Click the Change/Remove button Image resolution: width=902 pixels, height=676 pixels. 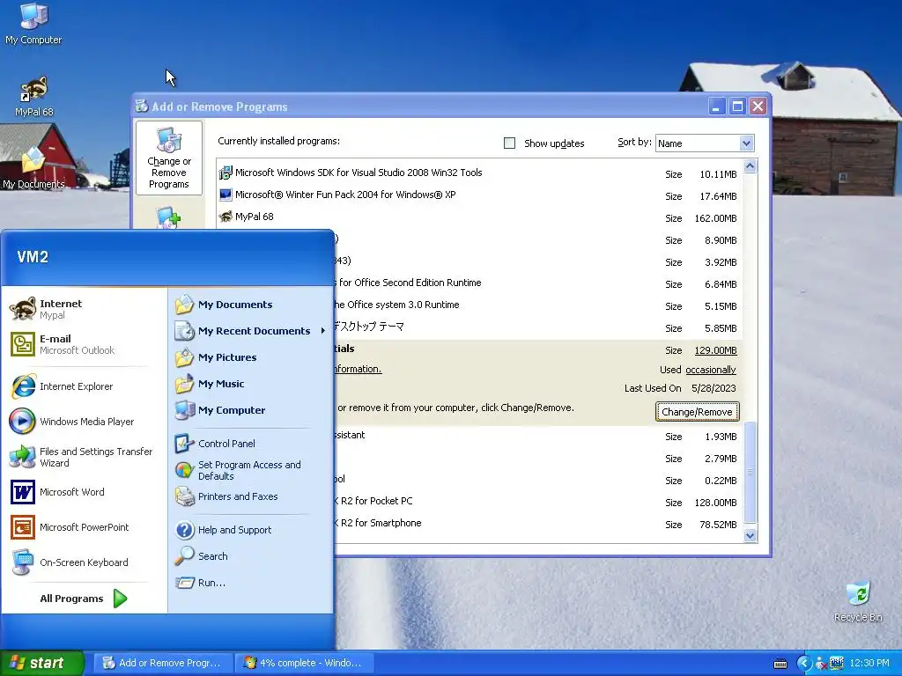point(698,412)
